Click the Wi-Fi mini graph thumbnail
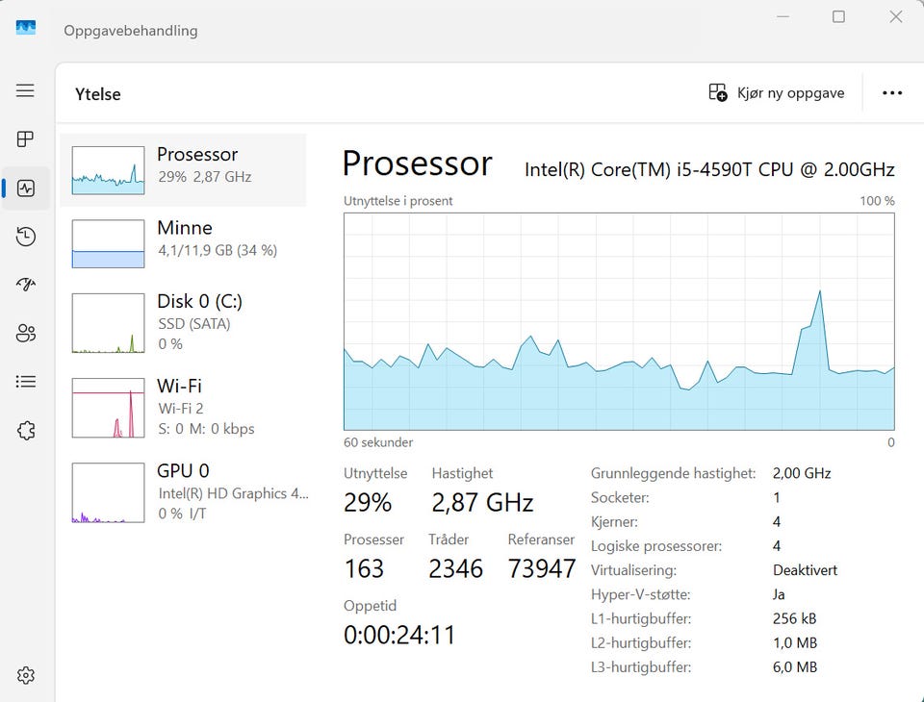The height and width of the screenshot is (702, 924). tap(108, 408)
